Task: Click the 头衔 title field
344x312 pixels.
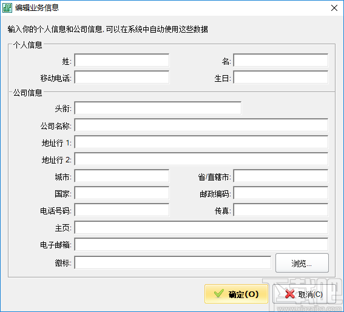Action: point(158,108)
